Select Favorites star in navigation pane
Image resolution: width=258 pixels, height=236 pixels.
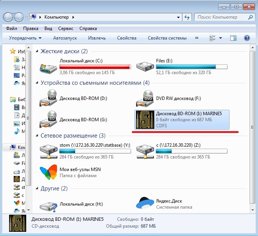point(13,51)
